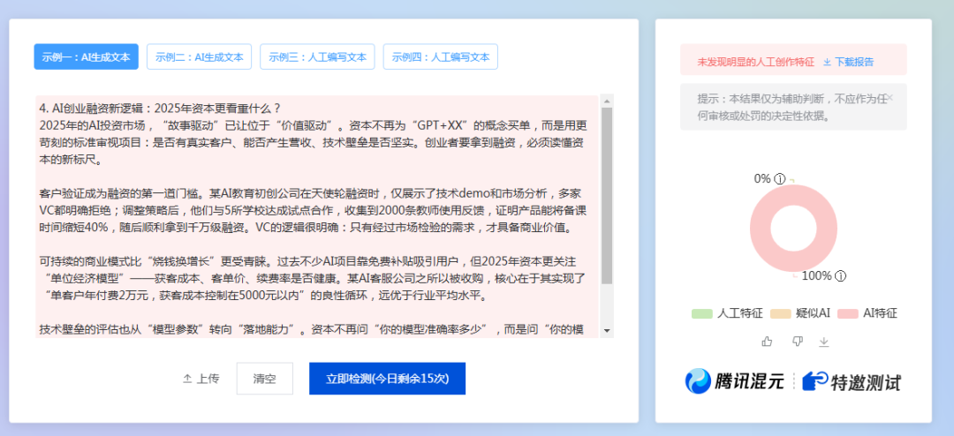The height and width of the screenshot is (436, 954).
Task: Click the 下载报告 link
Action: point(849,62)
